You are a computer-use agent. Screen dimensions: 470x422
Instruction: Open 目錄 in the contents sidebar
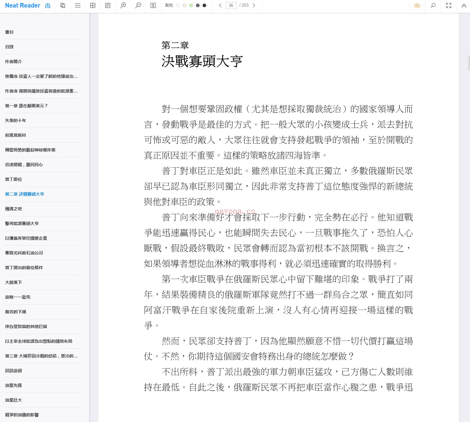click(9, 47)
